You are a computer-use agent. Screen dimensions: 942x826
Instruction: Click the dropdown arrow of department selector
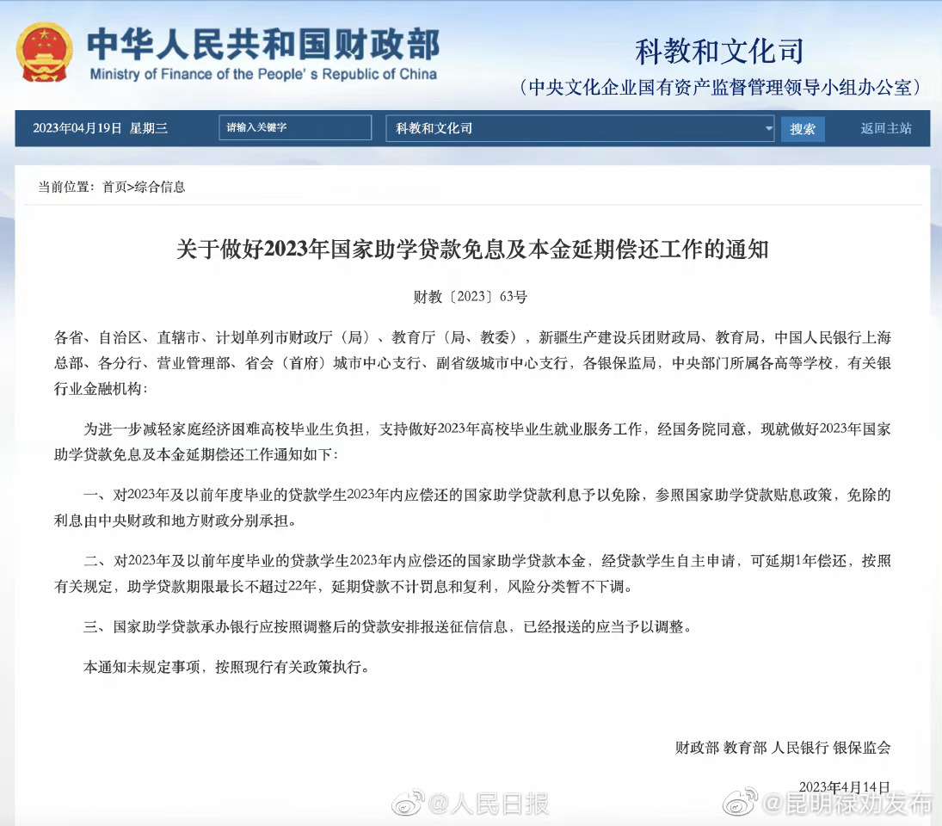767,128
